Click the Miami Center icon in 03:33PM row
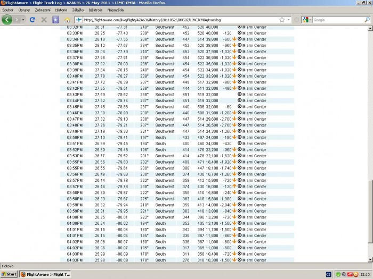This screenshot has height=279, width=373. (x=240, y=33)
